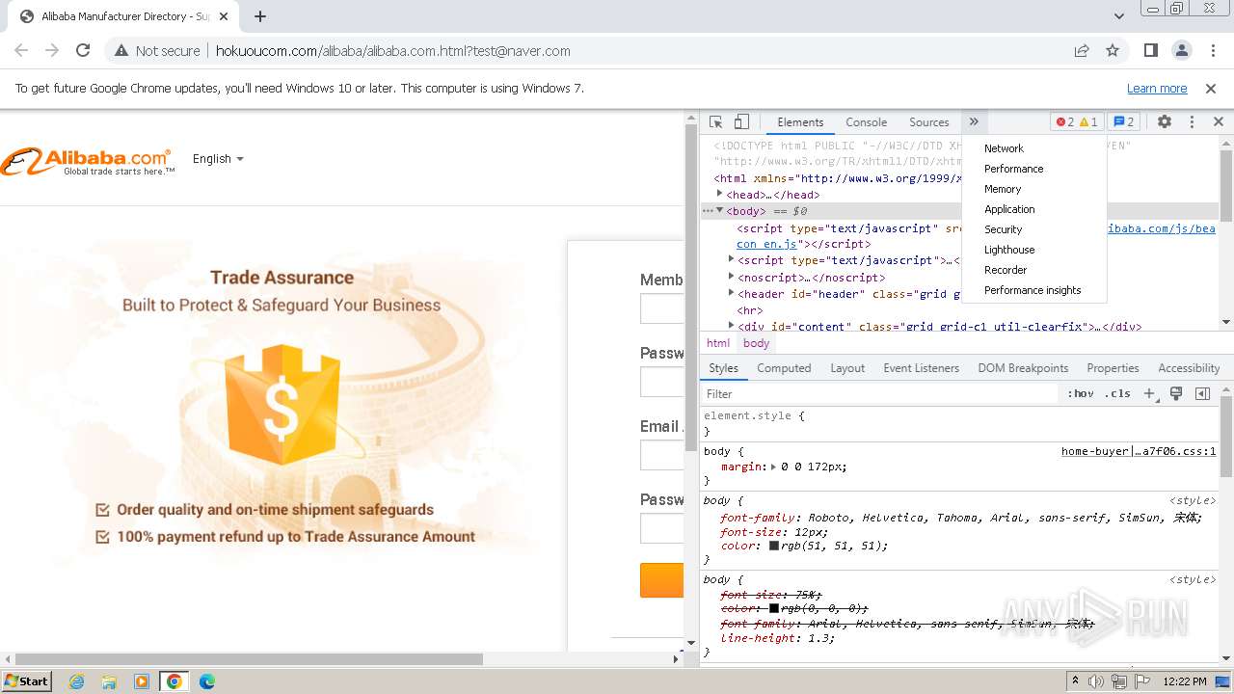Open a new browser tab
Screen dimensions: 1234x694
pyautogui.click(x=260, y=16)
